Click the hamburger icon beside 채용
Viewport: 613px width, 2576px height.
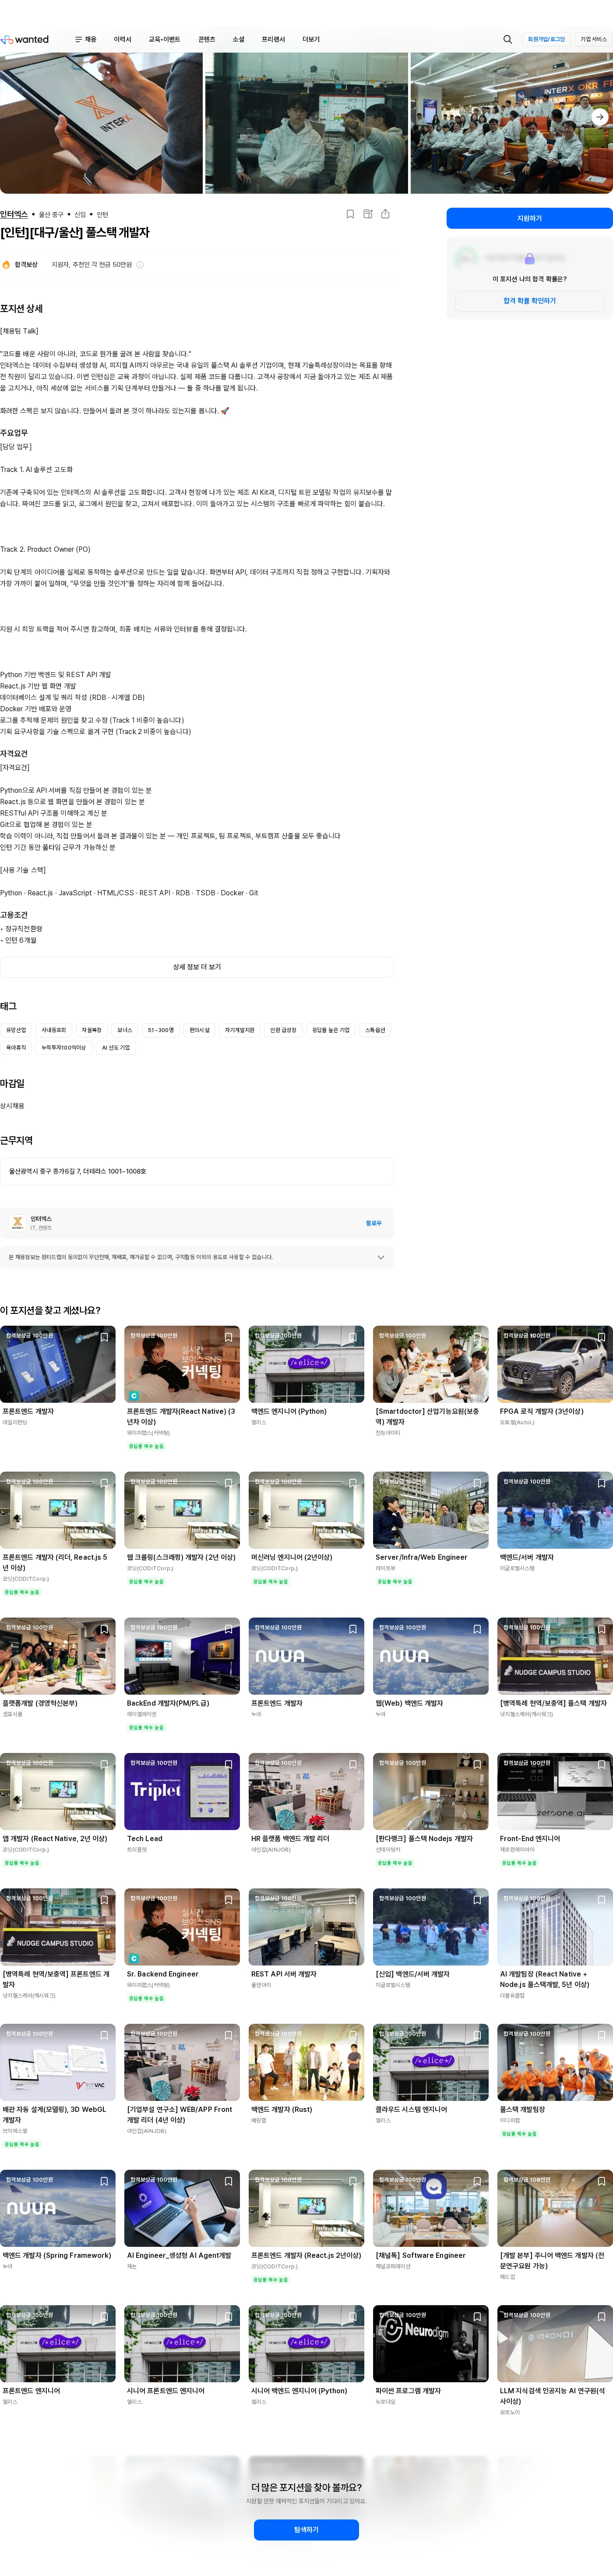[x=79, y=39]
